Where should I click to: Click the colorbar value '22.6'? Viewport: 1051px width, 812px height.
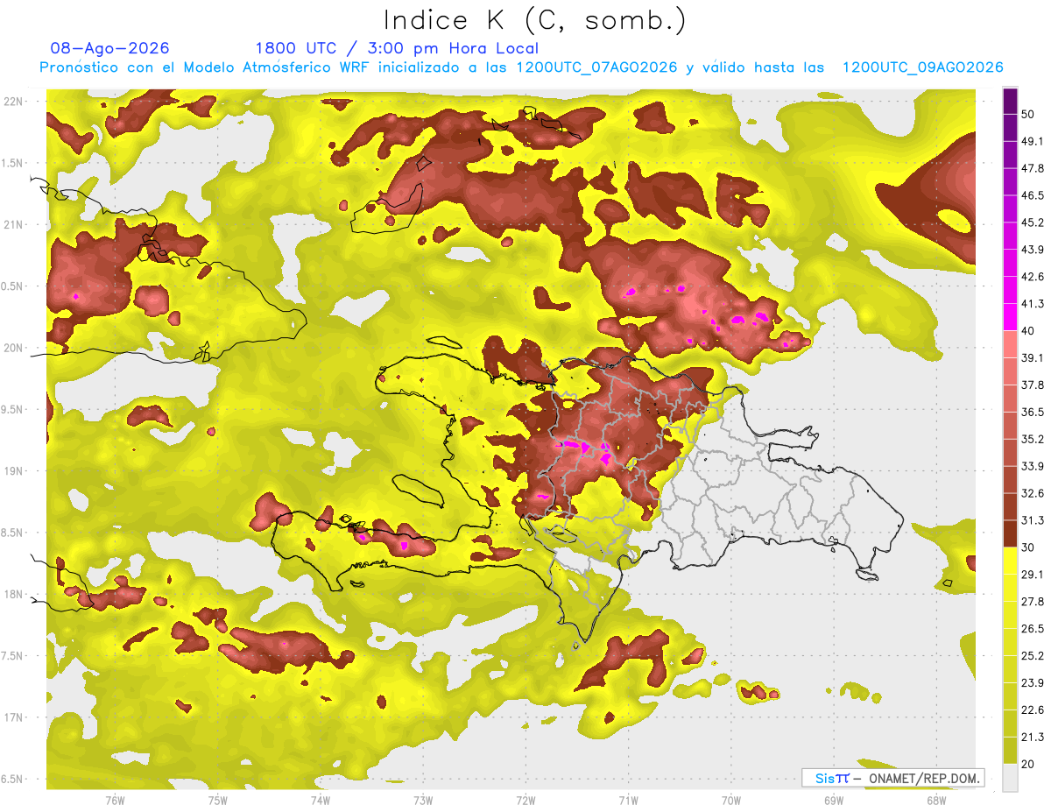pos(1033,710)
